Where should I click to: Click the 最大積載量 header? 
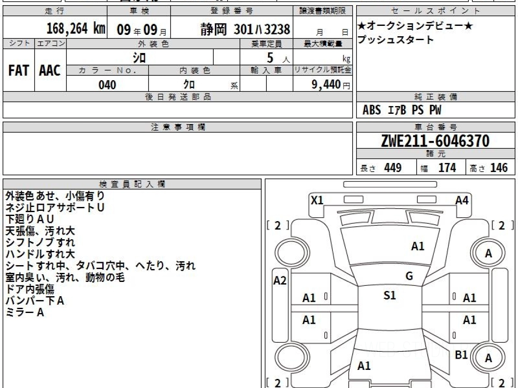323,44
